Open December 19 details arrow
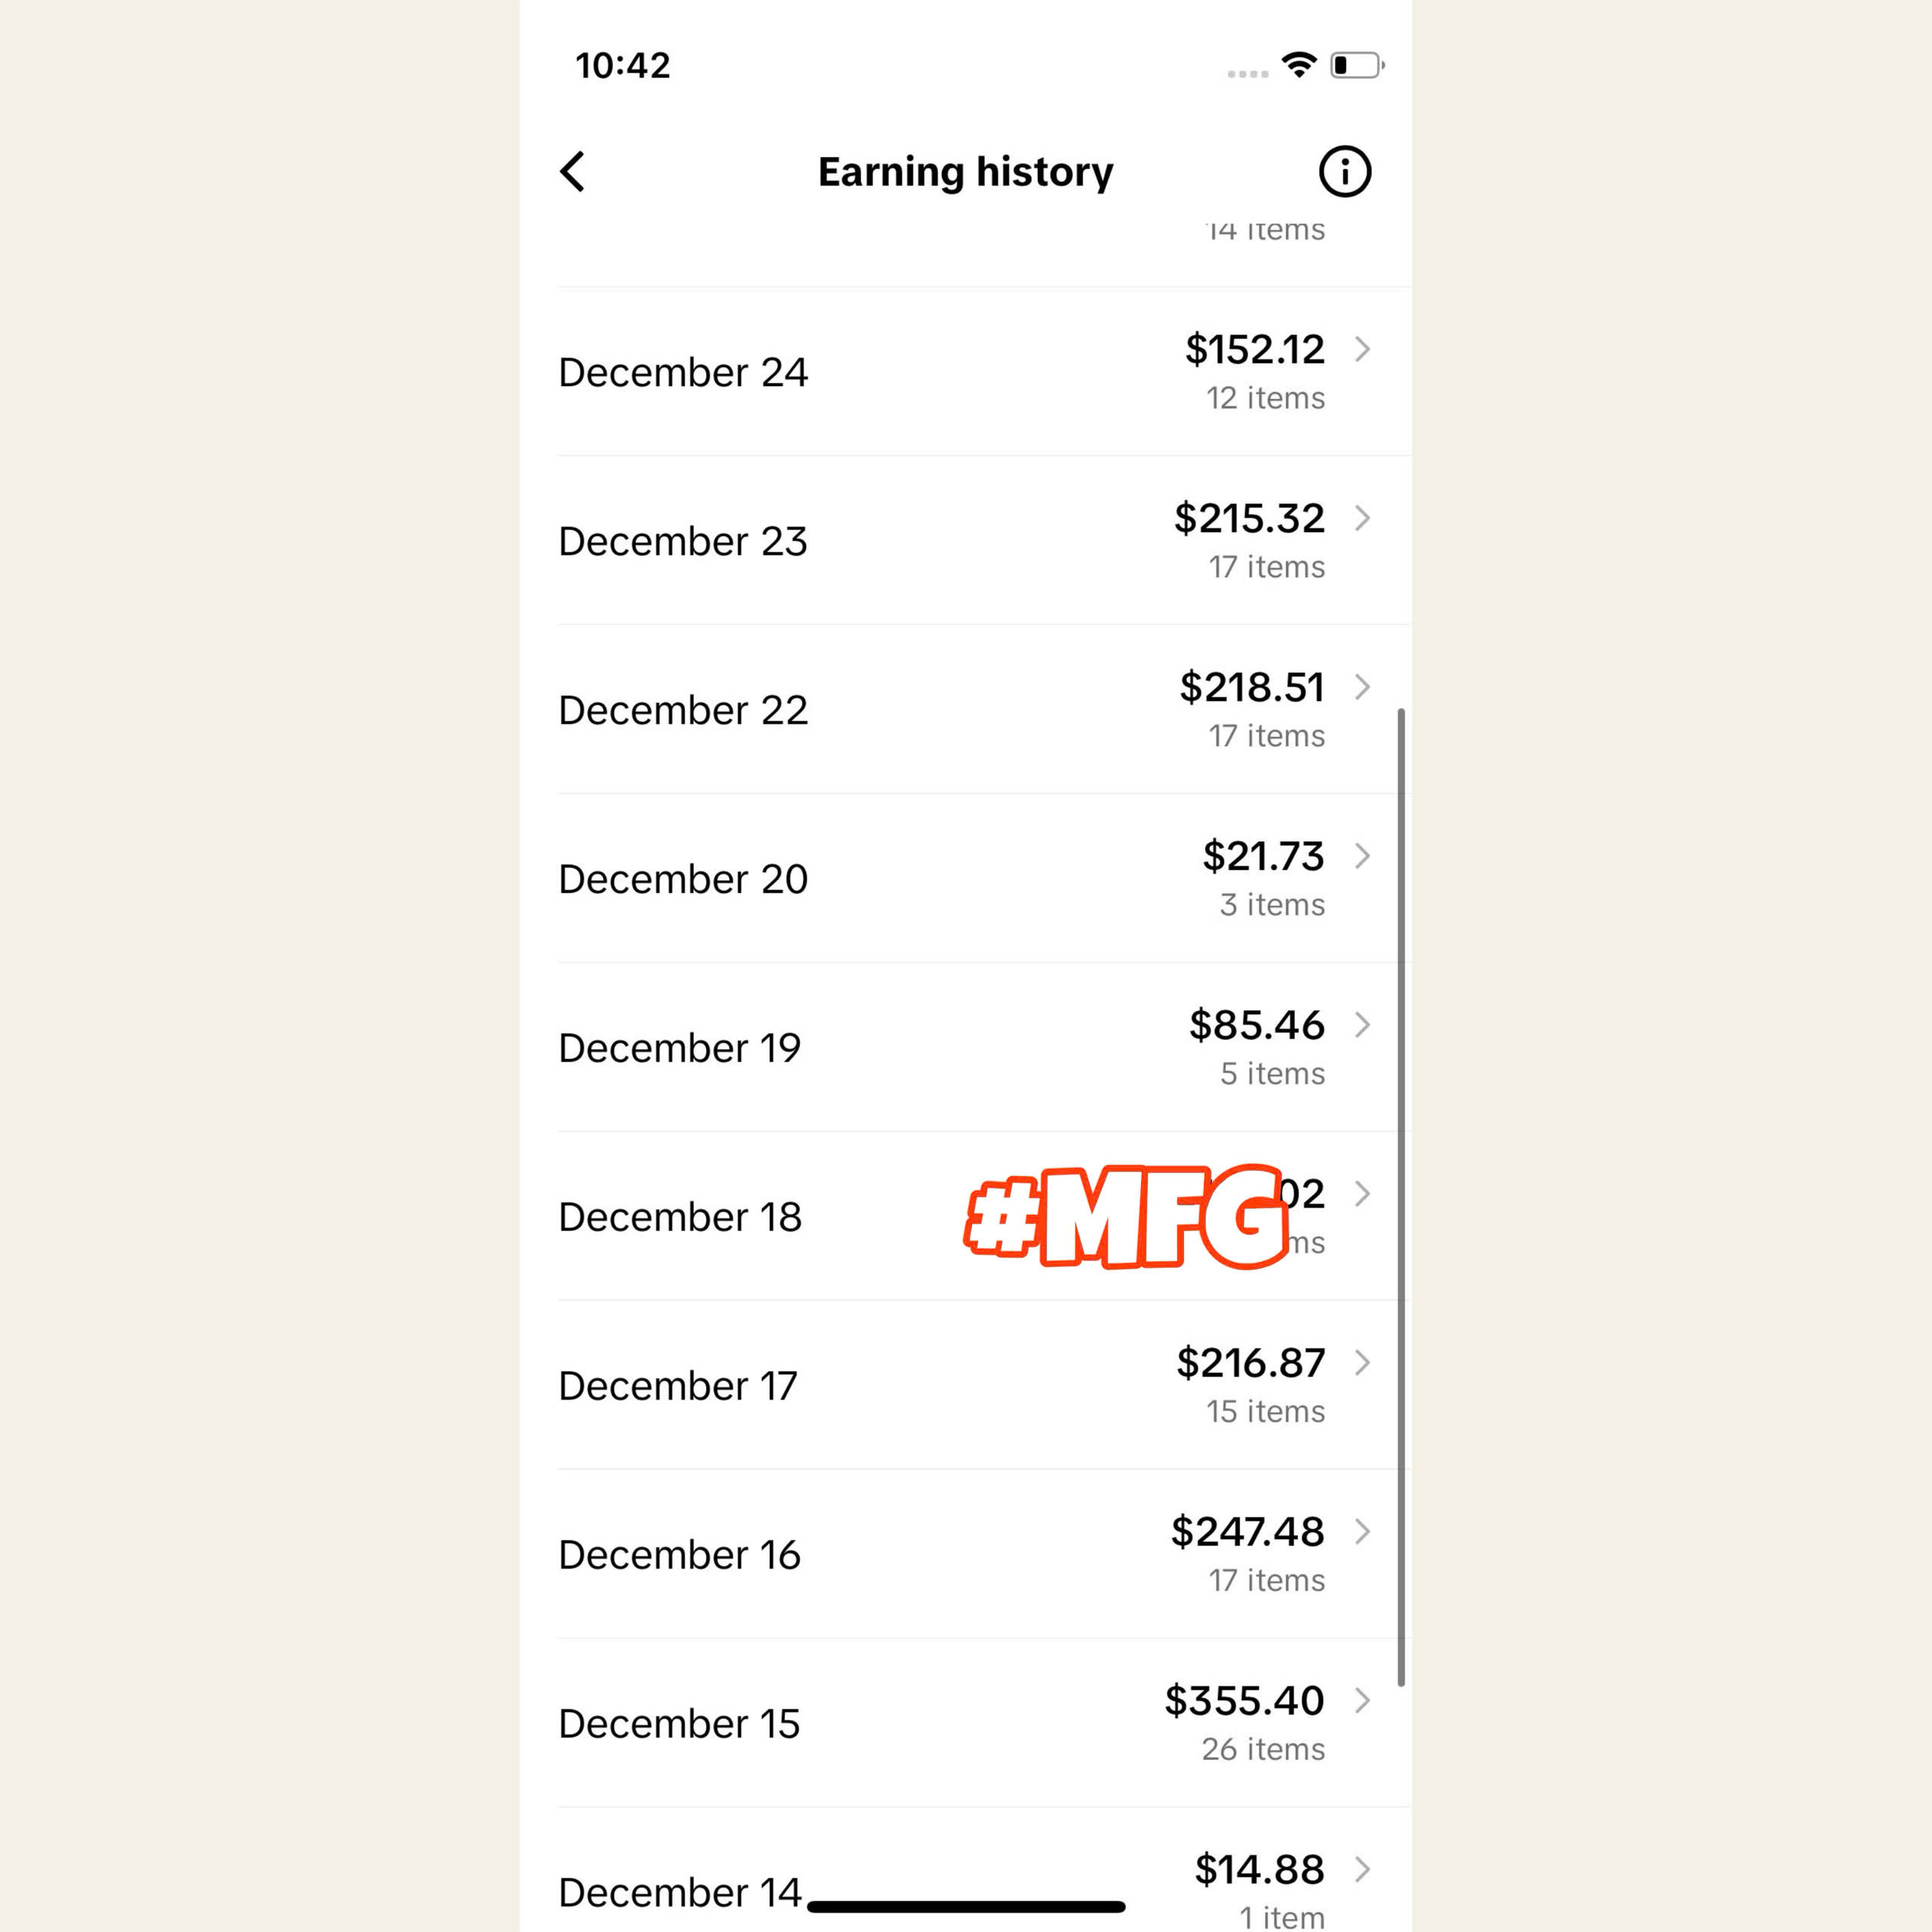 coord(1362,1025)
